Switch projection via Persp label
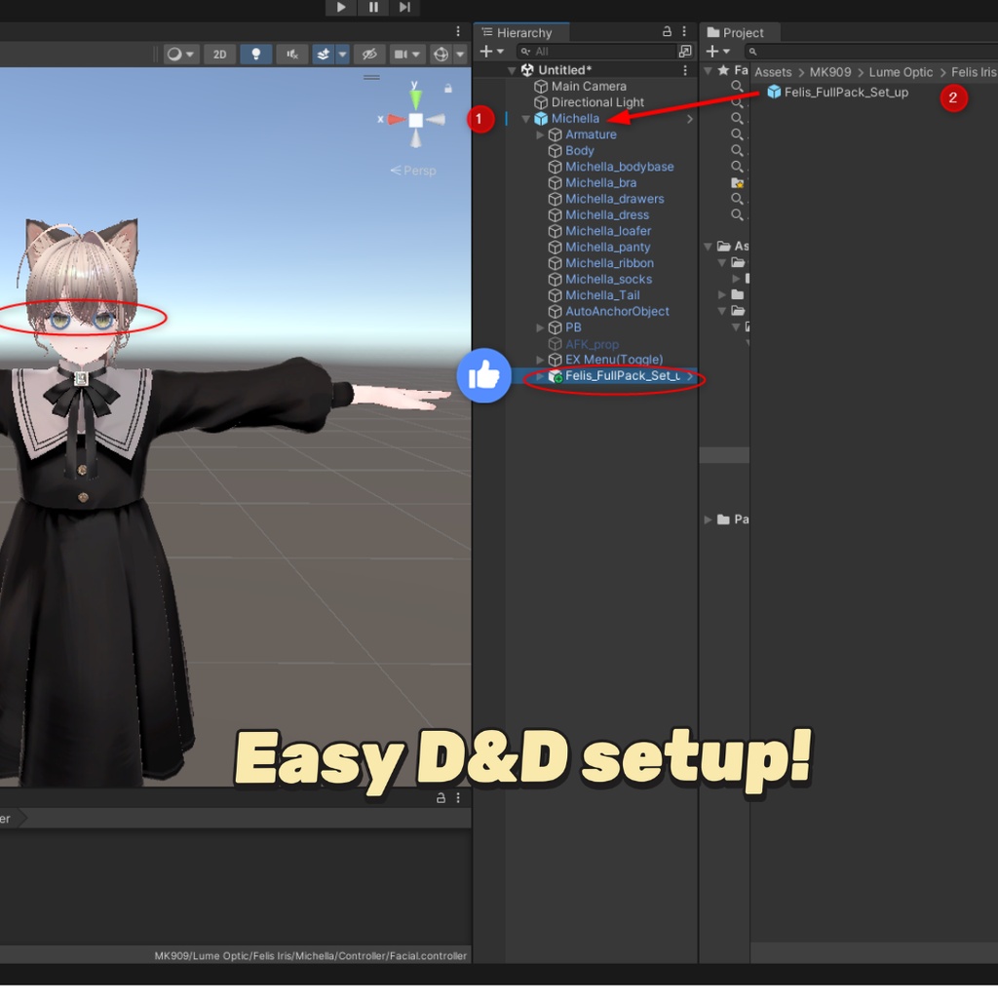998x998 pixels. coord(413,171)
